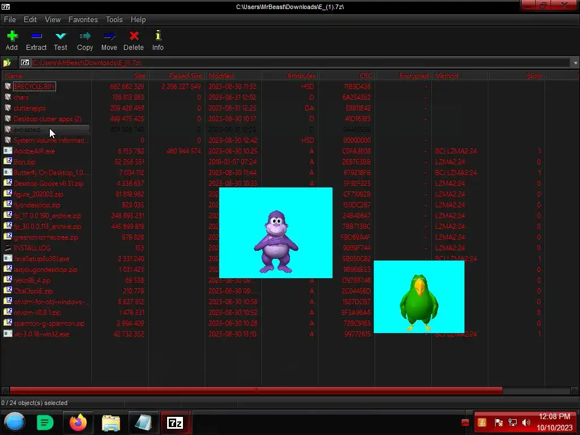This screenshot has height=435, width=580.
Task: Launch Firefox from the taskbar
Action: 78,423
